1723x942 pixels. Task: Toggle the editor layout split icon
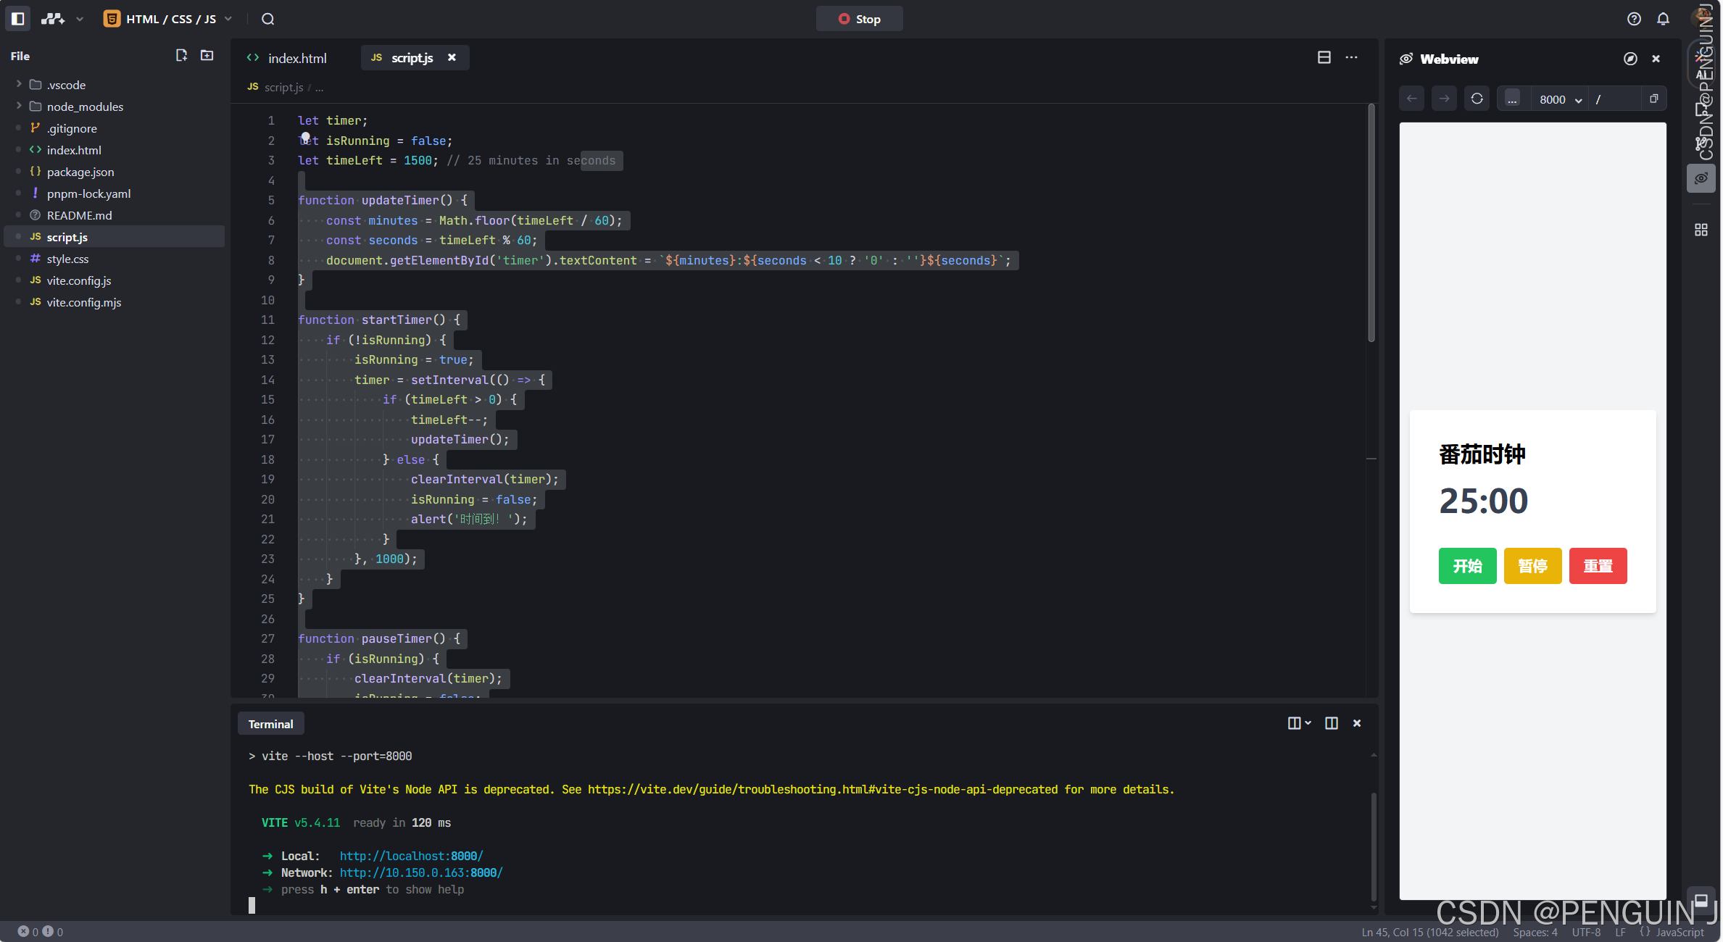tap(1324, 57)
